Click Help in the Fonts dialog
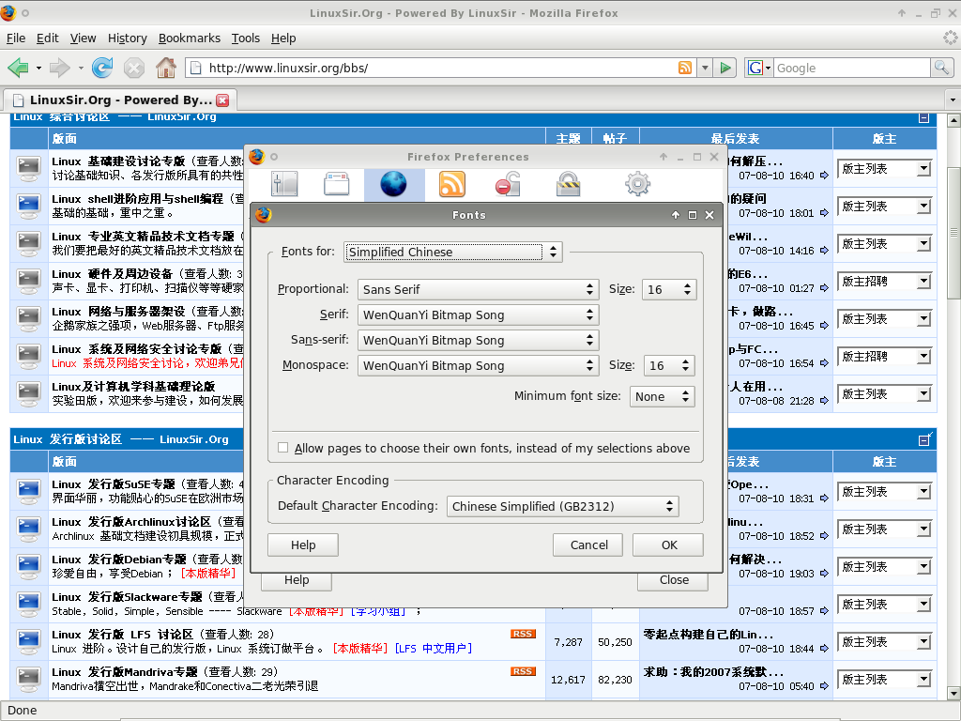Image resolution: width=961 pixels, height=721 pixels. (x=303, y=545)
